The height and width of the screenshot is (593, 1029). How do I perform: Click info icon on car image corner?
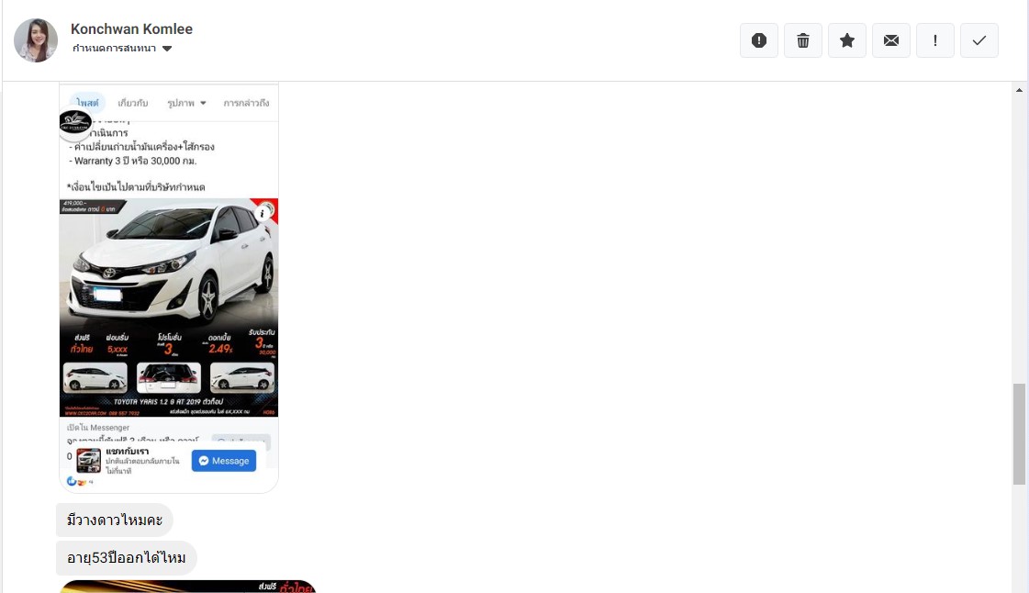click(263, 213)
